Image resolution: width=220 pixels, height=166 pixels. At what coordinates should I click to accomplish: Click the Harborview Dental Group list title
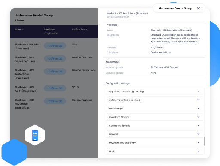(x=34, y=15)
